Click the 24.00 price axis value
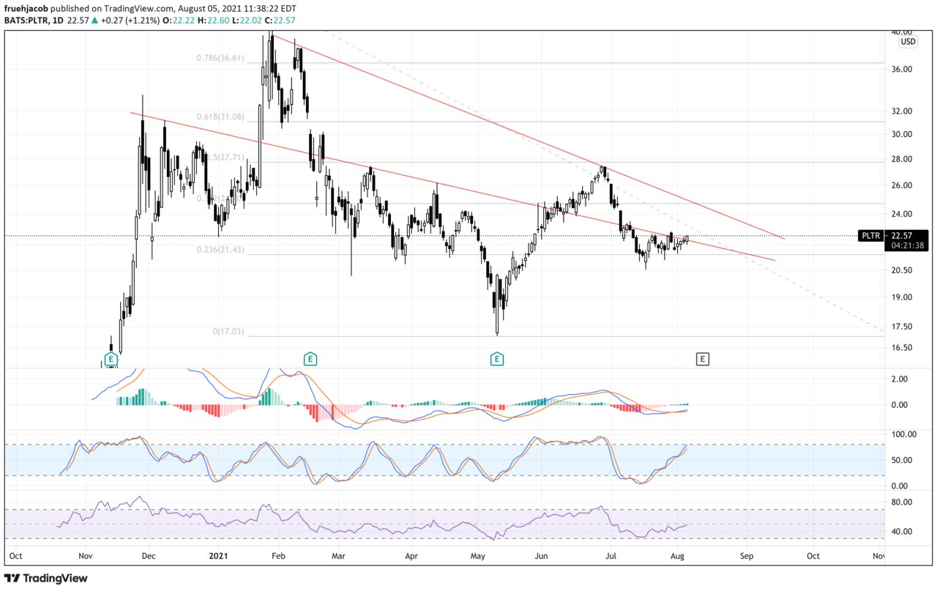This screenshot has height=591, width=937. tap(902, 214)
